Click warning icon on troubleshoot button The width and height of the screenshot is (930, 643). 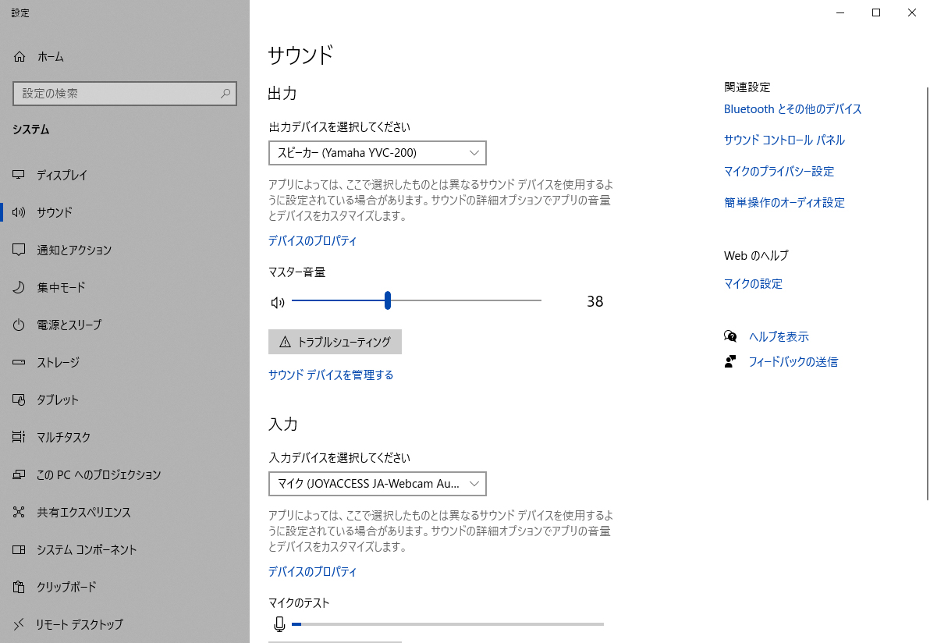[286, 343]
